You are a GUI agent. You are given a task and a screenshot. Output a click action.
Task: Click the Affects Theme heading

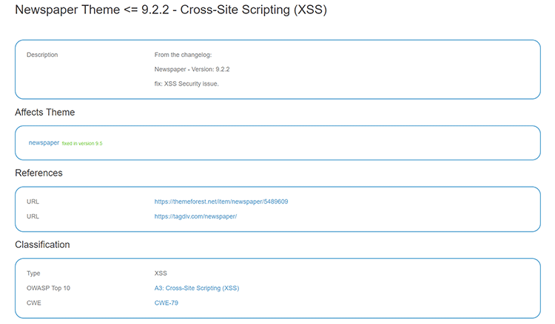[x=45, y=112]
